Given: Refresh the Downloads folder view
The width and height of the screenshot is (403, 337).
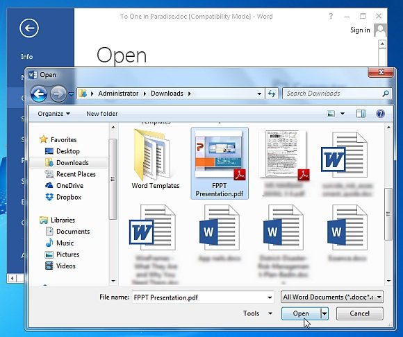Looking at the screenshot, I should point(272,94).
